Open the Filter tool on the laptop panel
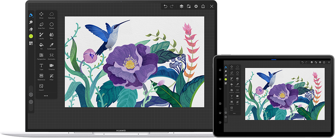This screenshot has width=335, height=138. 51,76
